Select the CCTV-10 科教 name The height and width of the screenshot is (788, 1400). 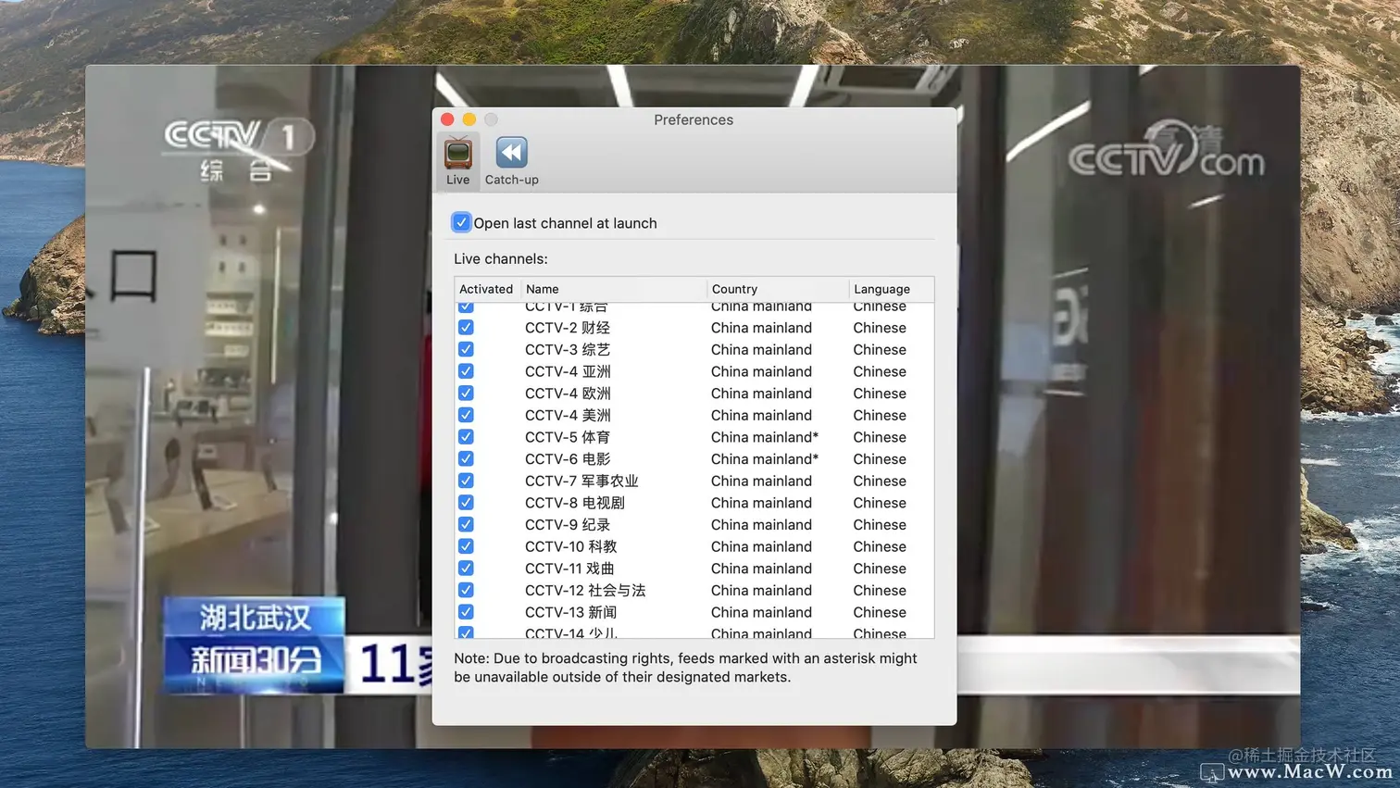tap(571, 547)
